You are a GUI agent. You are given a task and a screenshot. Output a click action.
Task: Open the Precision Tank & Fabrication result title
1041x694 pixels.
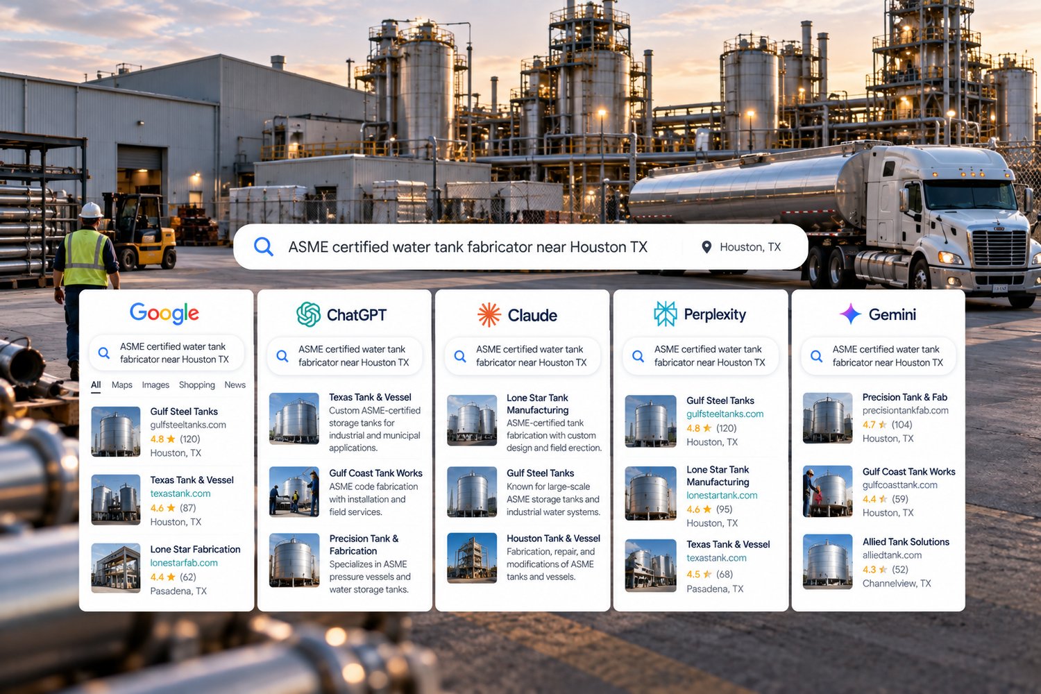coord(364,545)
